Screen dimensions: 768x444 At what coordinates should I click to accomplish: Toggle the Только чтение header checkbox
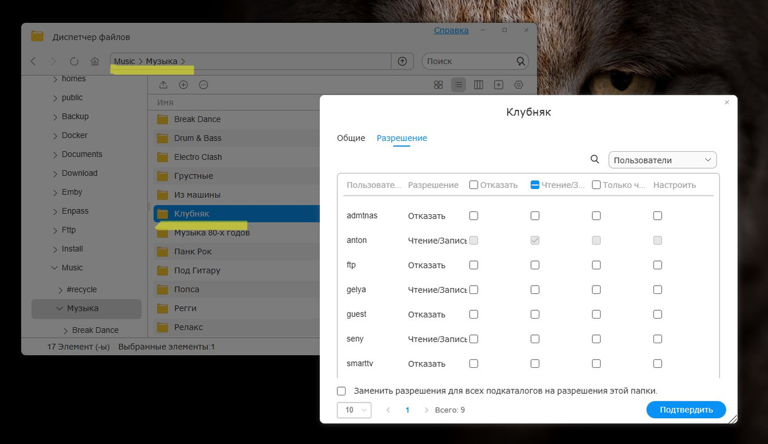596,185
